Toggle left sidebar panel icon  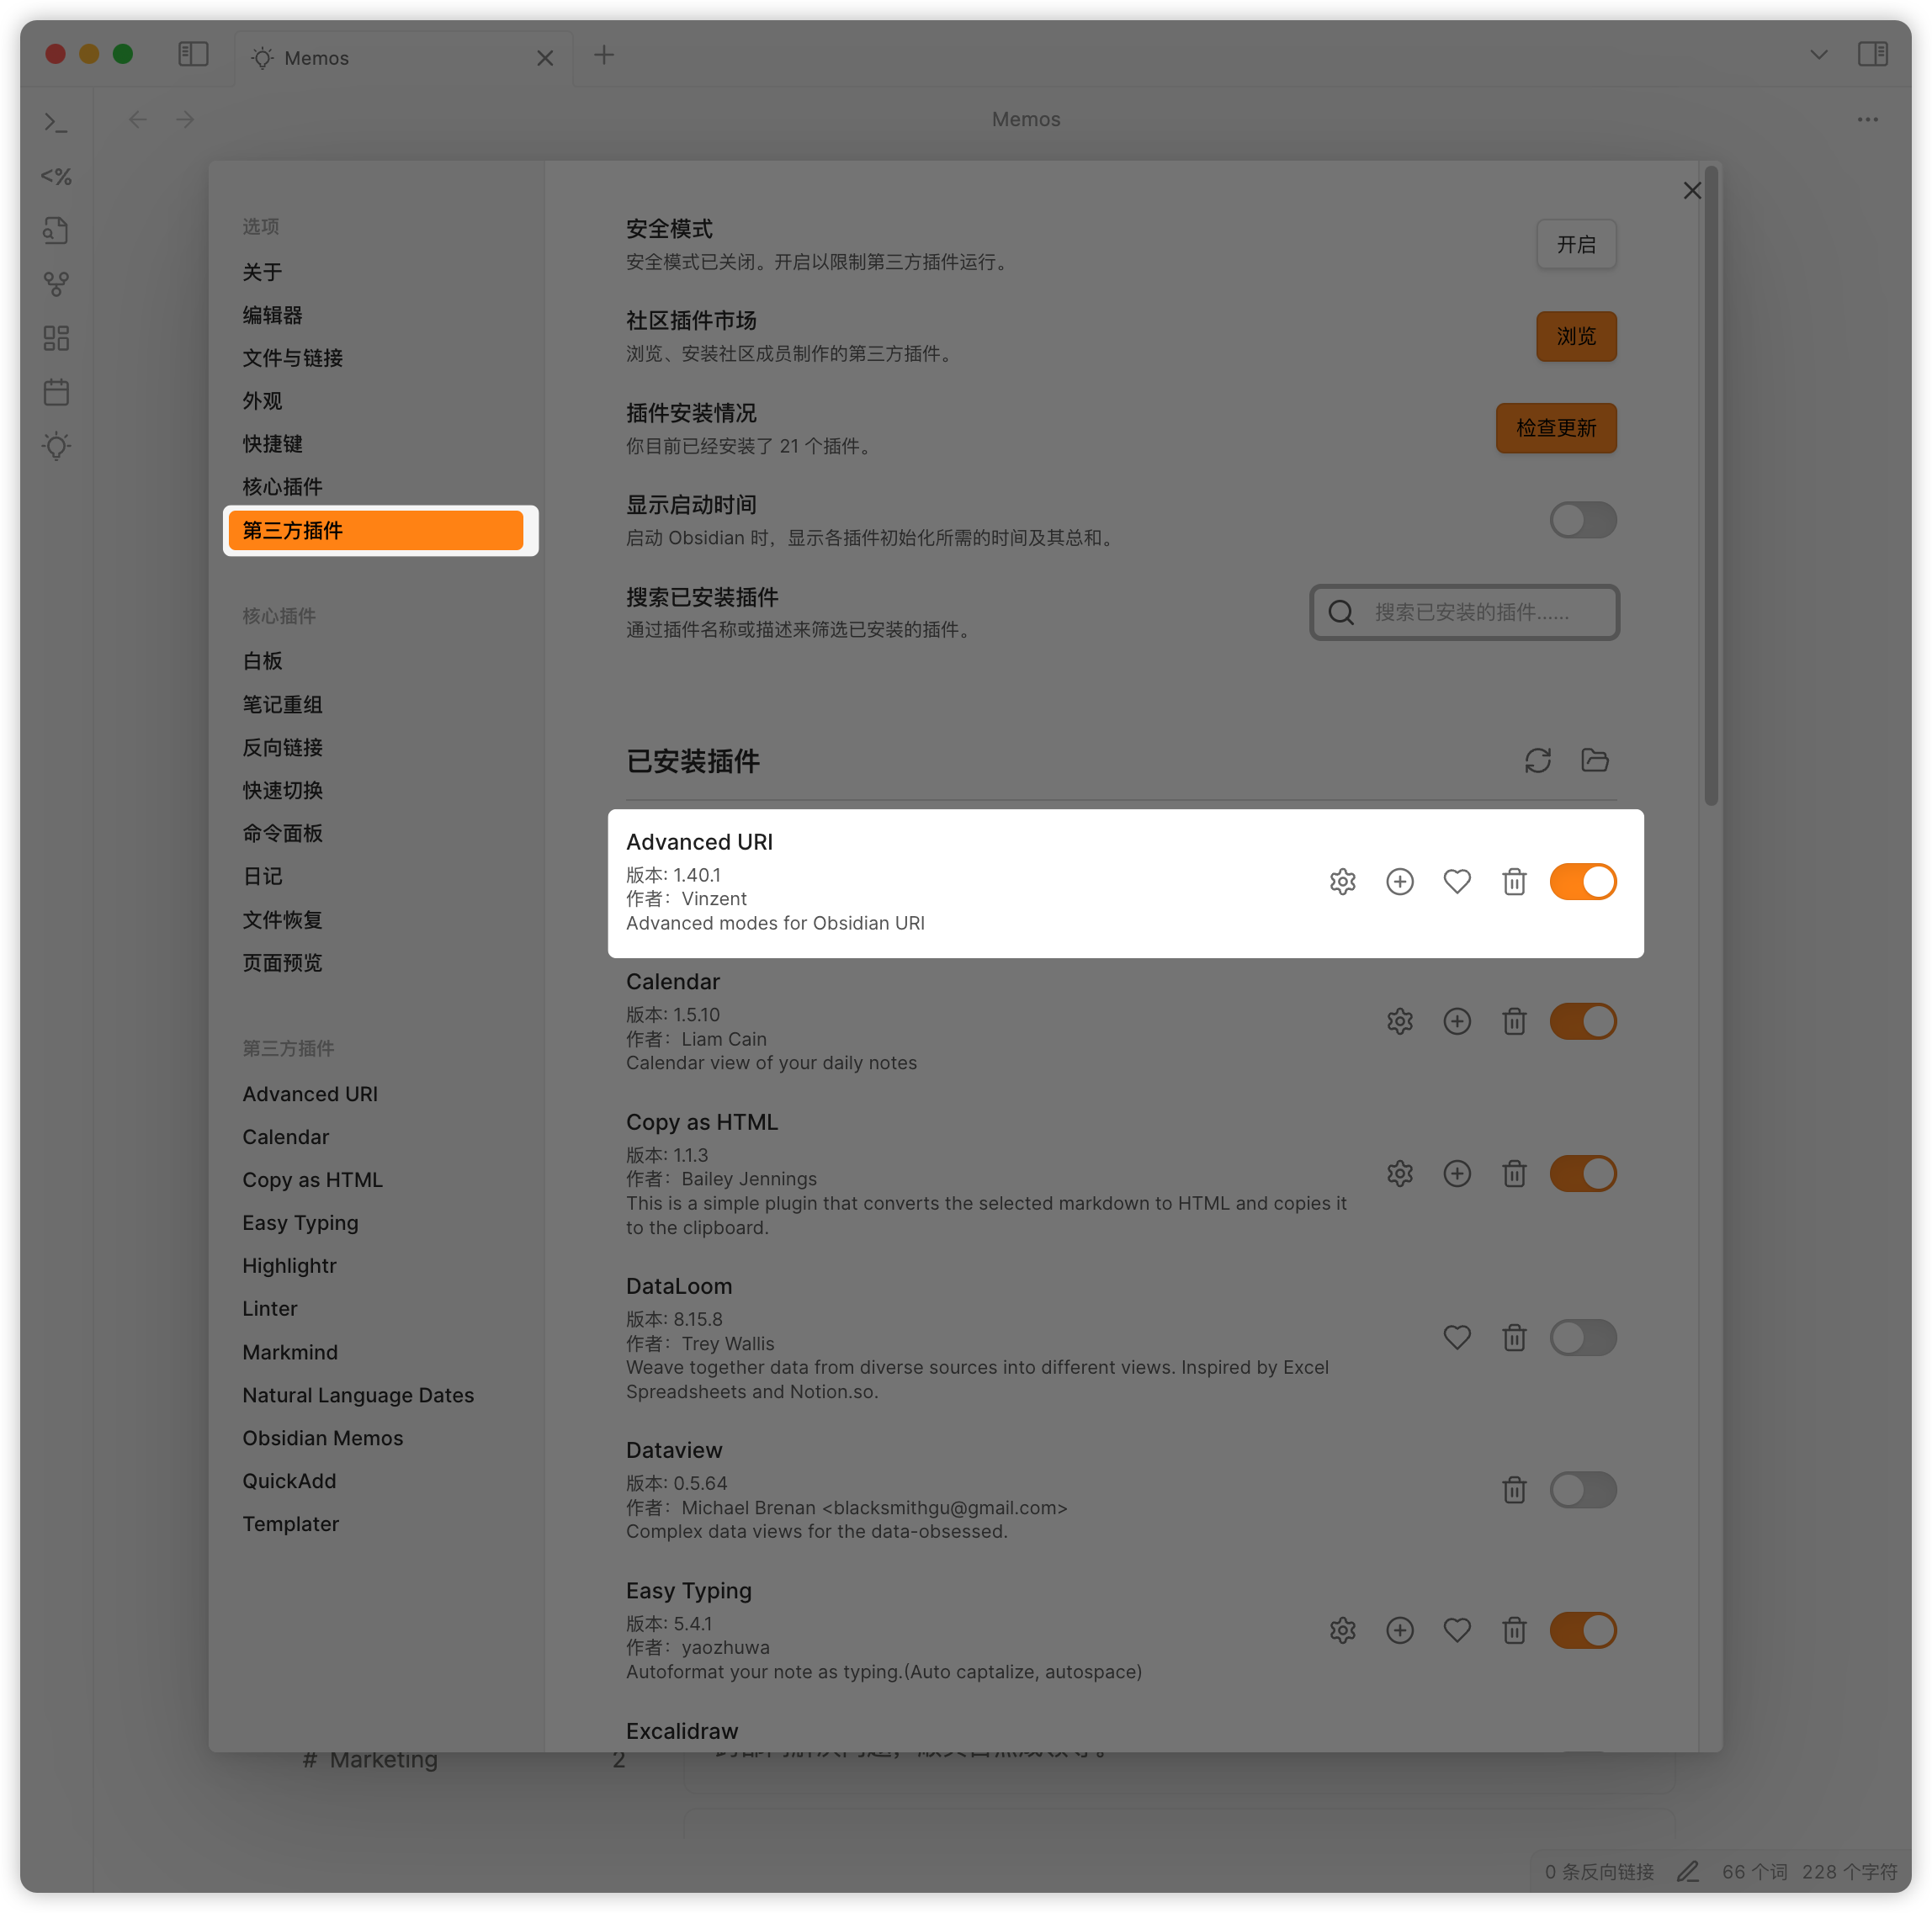click(x=193, y=54)
